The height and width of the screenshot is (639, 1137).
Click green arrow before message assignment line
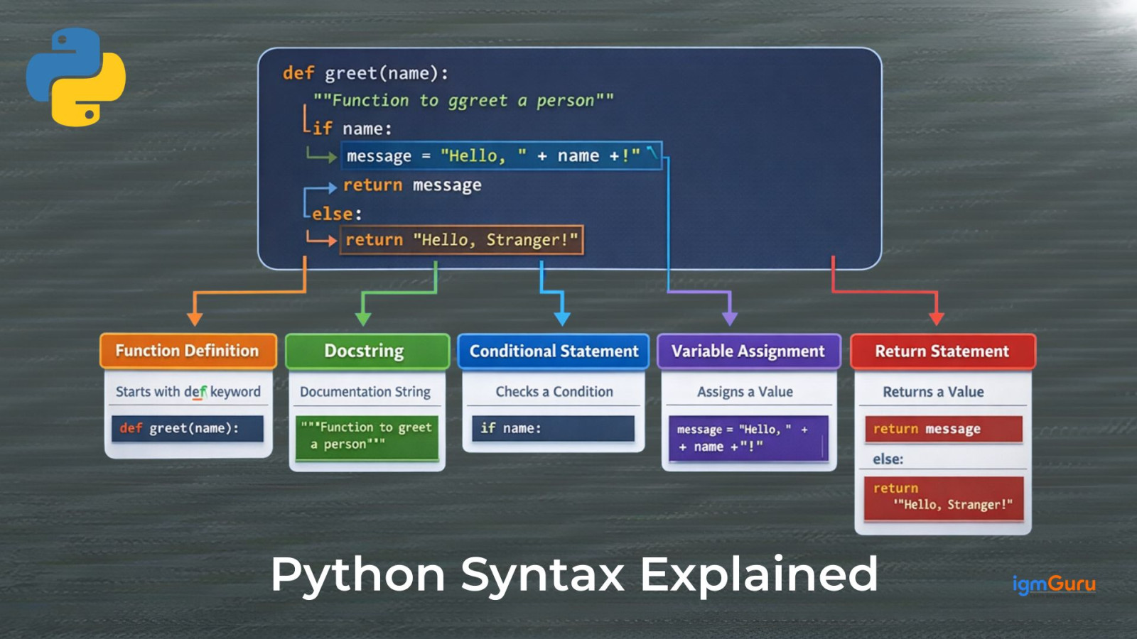(323, 156)
